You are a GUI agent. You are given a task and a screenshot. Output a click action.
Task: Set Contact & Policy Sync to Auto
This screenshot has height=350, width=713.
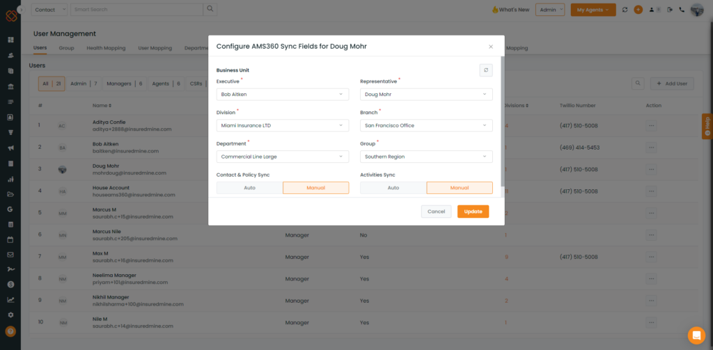(x=250, y=188)
